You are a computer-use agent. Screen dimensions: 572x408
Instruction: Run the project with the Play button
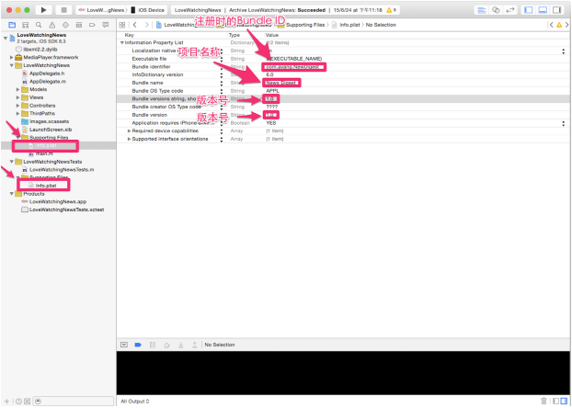click(x=44, y=10)
